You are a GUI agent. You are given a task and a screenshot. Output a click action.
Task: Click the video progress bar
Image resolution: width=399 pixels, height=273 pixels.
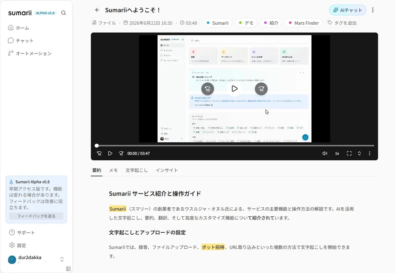click(235, 146)
